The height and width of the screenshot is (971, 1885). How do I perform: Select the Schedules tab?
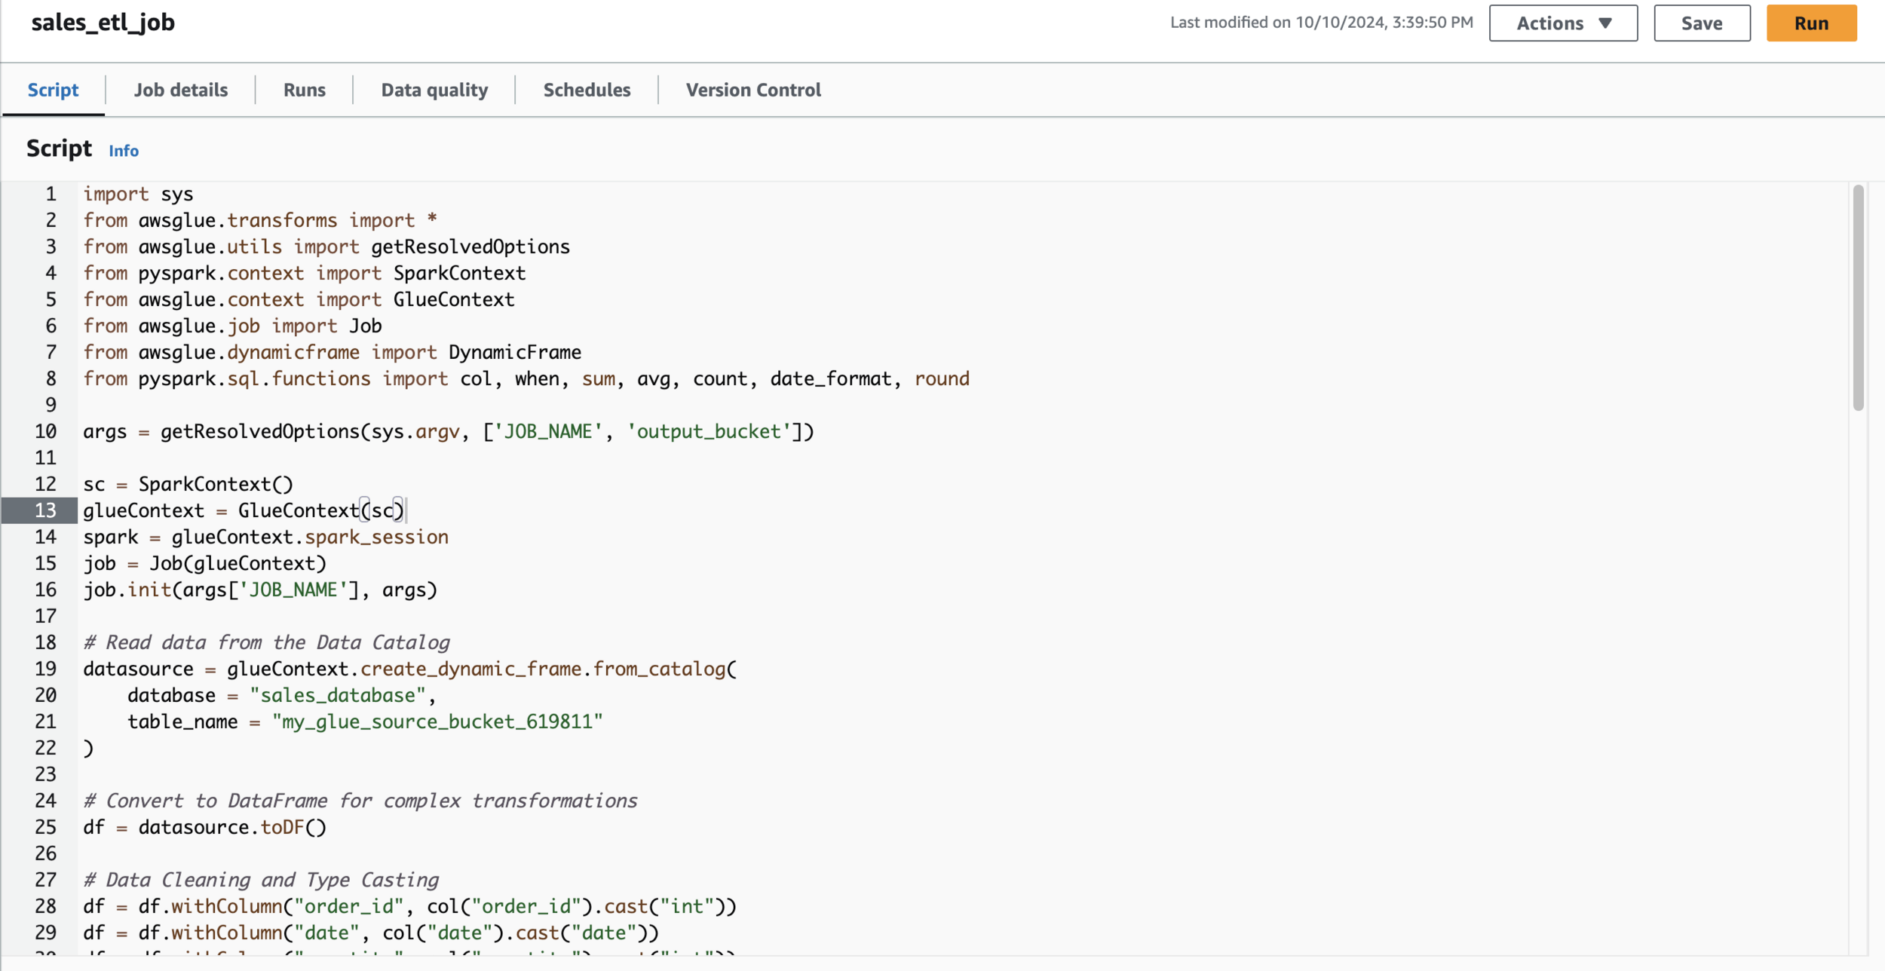click(587, 90)
